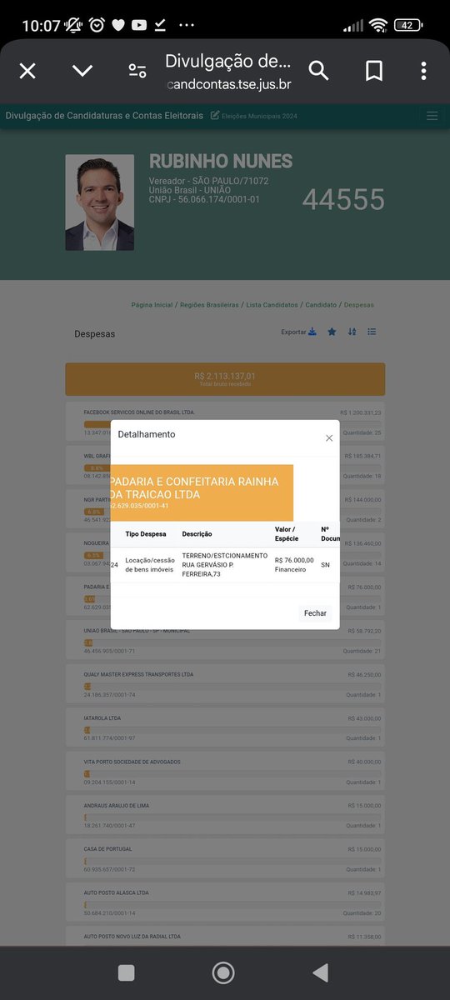Screen dimensions: 450x1000
Task: Open Lista Candidatos breadcrumb
Action: click(x=272, y=305)
